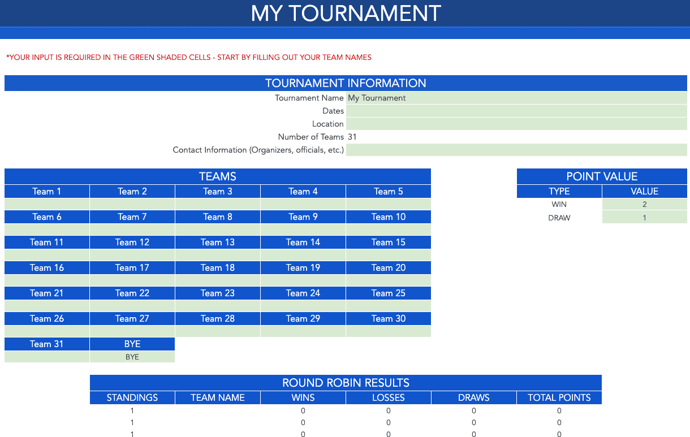Viewport: 690px width, 437px height.
Task: Click the input cell under Team 15
Action: 388,254
